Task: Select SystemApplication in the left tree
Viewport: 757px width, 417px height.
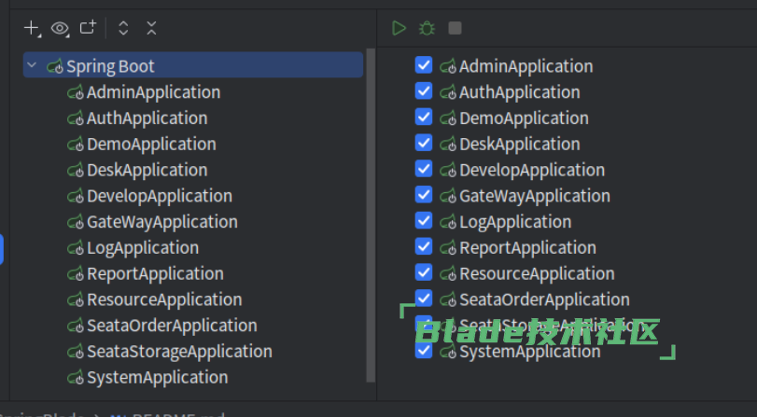Action: [157, 378]
